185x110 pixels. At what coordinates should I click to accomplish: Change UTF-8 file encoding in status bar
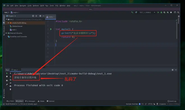150,104
